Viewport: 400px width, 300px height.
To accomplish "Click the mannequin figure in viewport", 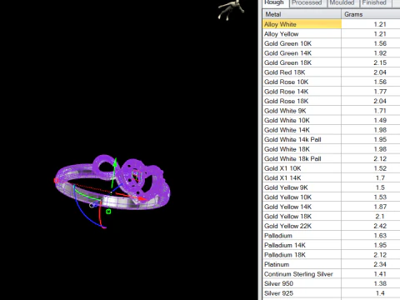I will (230, 9).
